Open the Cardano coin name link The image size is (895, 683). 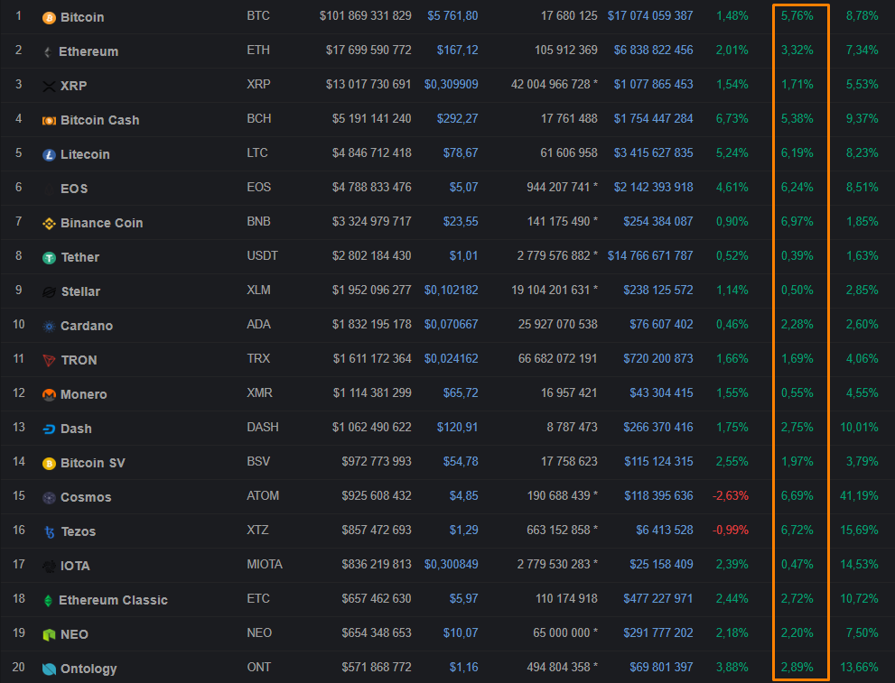coord(86,326)
